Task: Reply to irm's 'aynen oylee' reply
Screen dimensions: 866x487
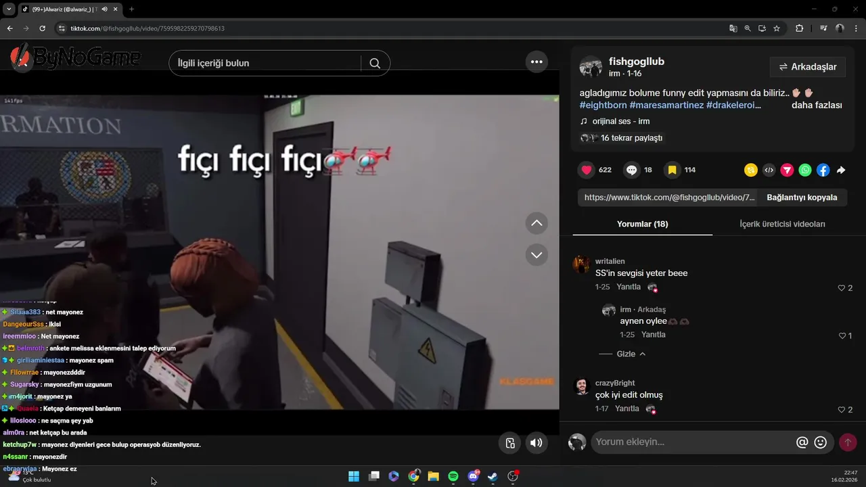Action: [x=654, y=335]
